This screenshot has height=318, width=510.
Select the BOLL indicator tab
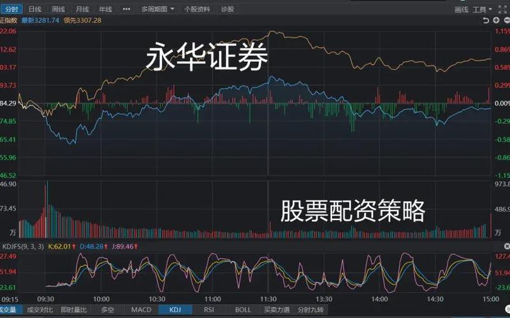click(x=243, y=310)
